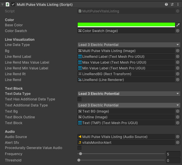Open object picker for the Alert Sfx field

coord(178,143)
